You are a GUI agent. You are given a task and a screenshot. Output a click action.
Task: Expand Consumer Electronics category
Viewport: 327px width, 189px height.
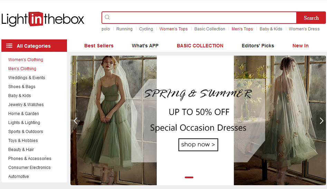(x=29, y=168)
